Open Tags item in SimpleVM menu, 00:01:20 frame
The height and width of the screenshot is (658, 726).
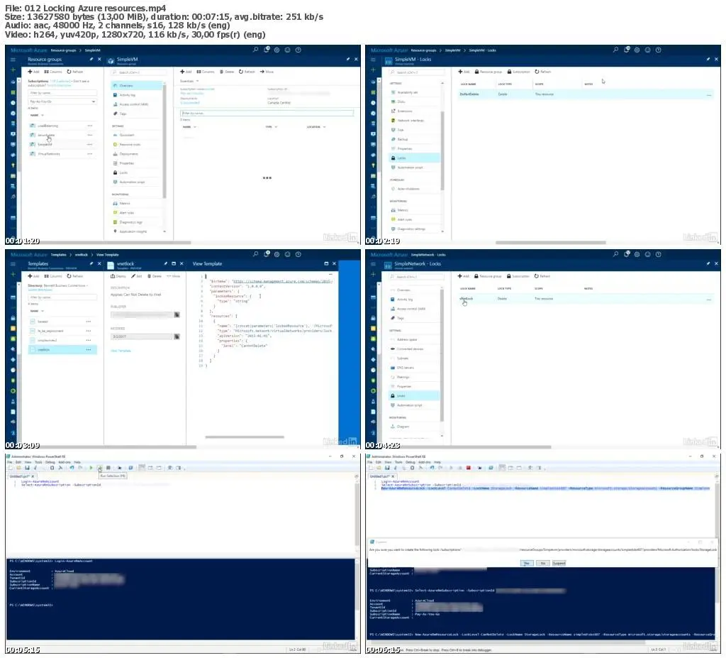click(x=120, y=114)
